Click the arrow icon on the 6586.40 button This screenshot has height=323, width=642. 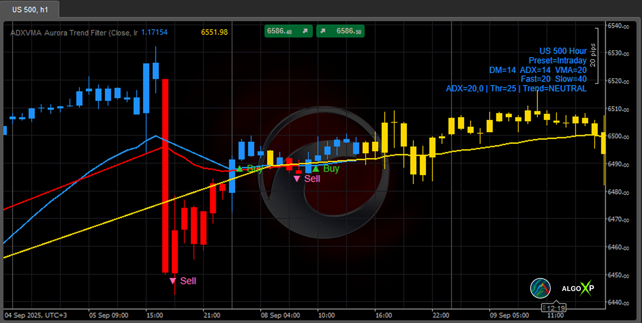pyautogui.click(x=305, y=31)
